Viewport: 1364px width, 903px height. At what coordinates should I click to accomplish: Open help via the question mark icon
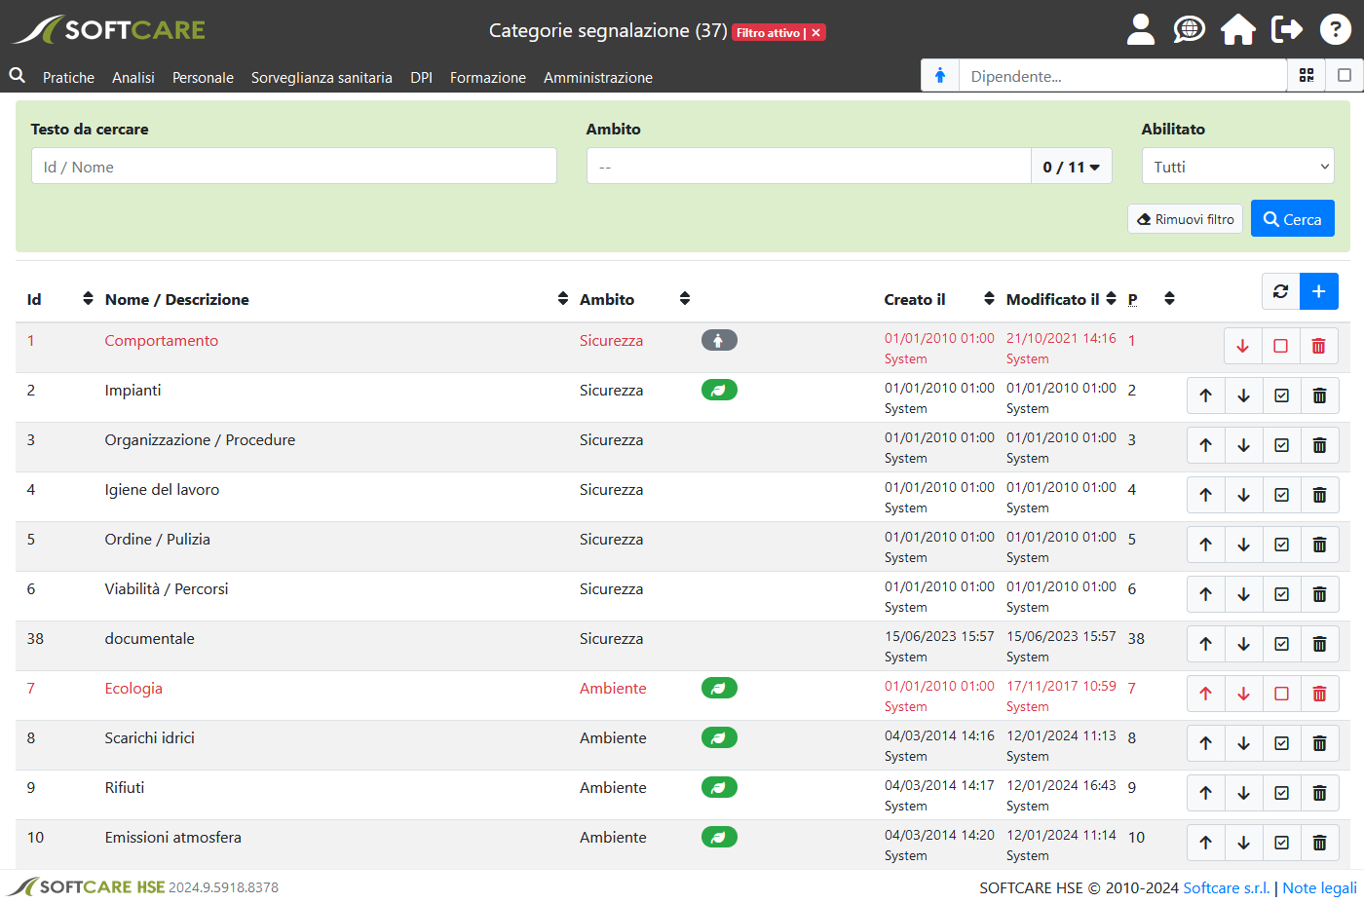click(1336, 29)
